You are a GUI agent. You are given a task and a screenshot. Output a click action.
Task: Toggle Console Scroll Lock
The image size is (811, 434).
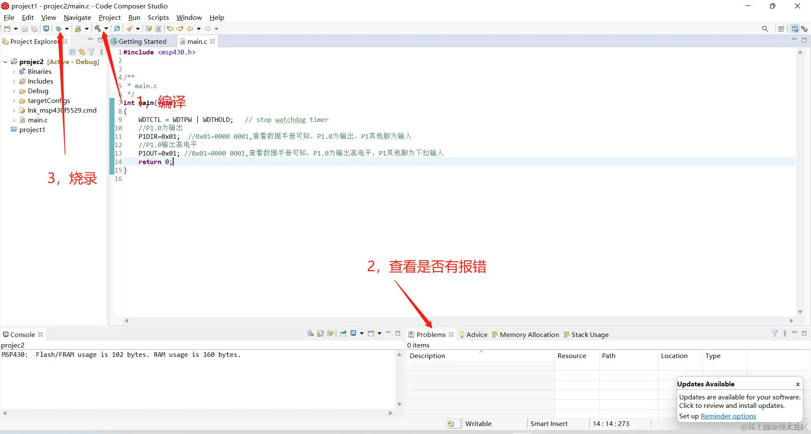pos(320,334)
